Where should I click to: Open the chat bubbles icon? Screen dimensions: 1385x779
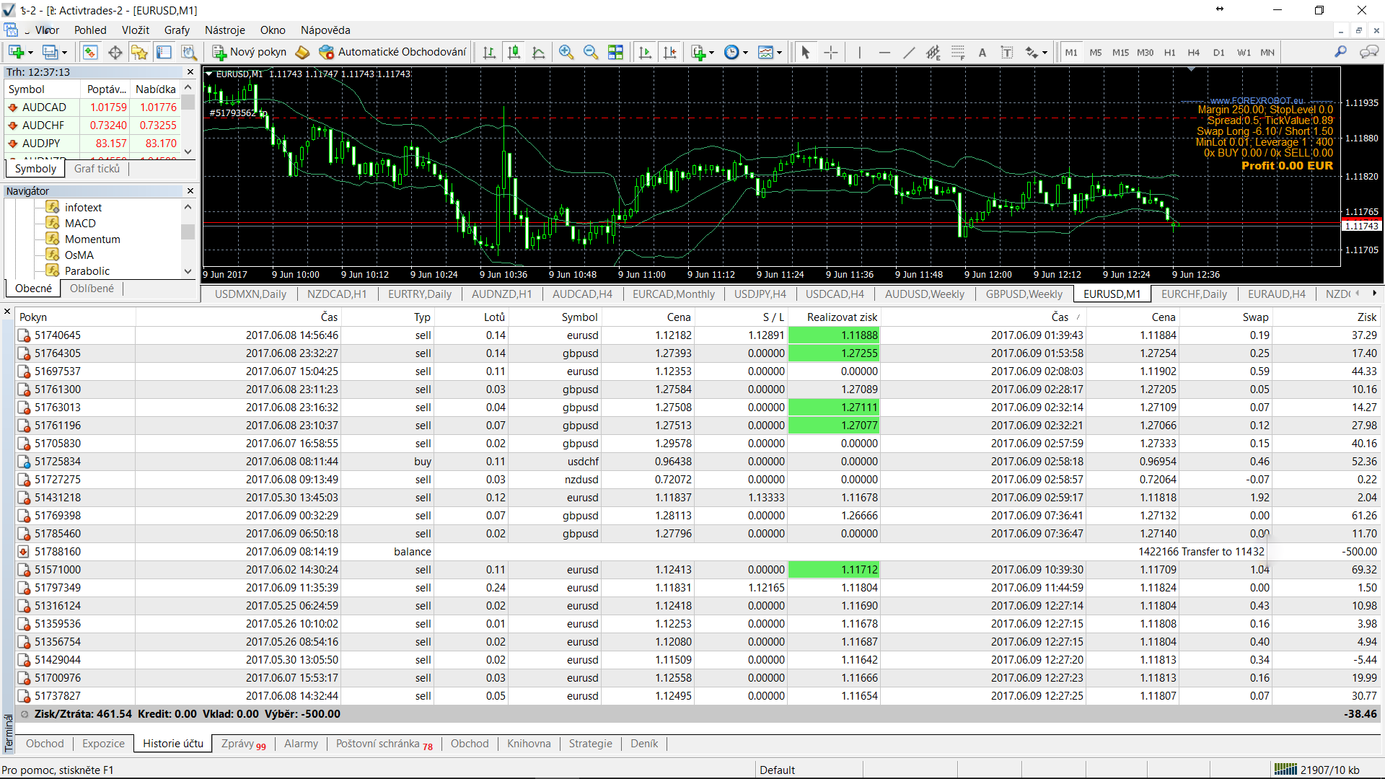pos(1368,52)
